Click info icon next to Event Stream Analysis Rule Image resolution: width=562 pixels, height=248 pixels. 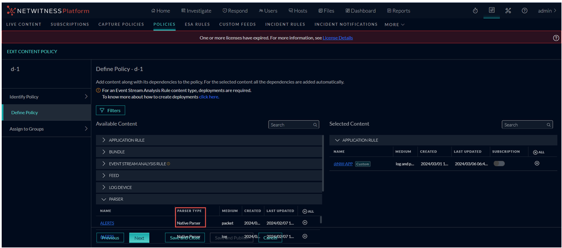pos(168,164)
